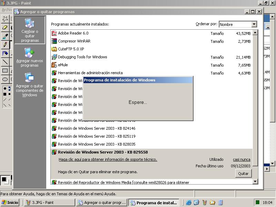The image size is (276, 207).
Task: Click Revisión del Reproductor de Windows Media icon
Action: [x=54, y=182]
